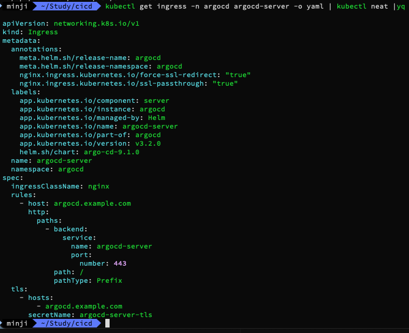Click the 'labels:' key

(26, 92)
